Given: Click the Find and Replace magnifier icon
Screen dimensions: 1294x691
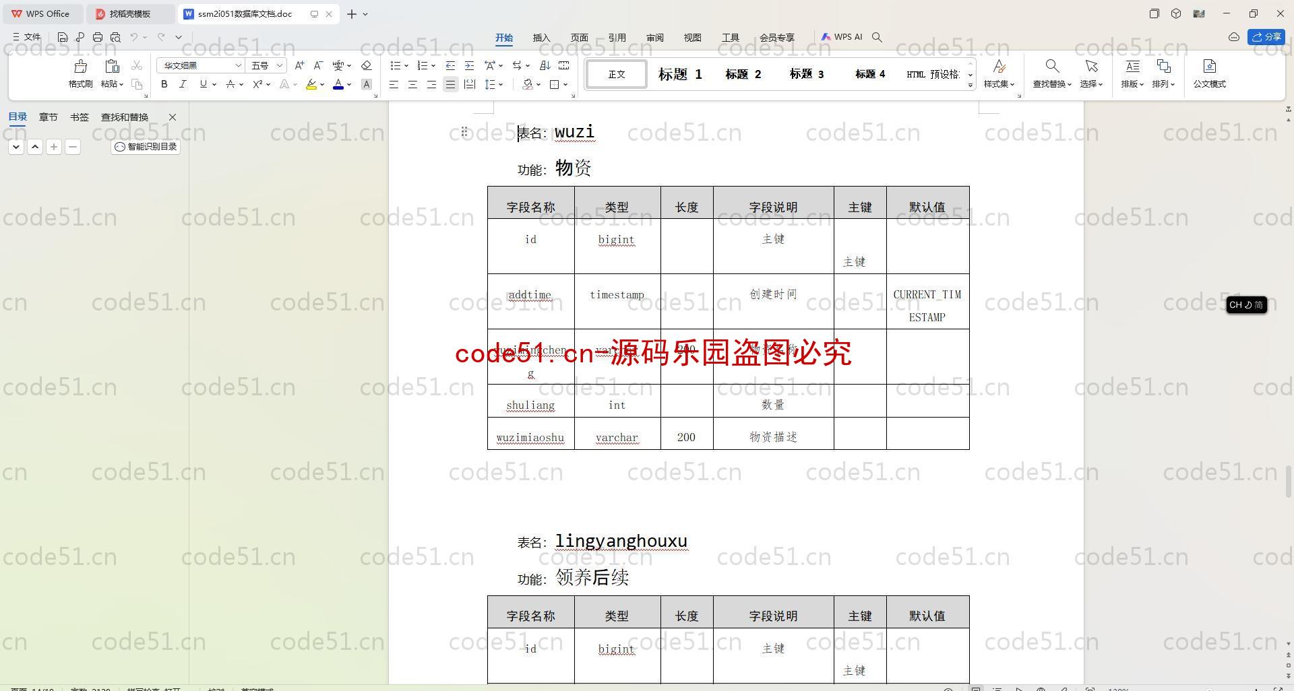Looking at the screenshot, I should click(x=1052, y=66).
